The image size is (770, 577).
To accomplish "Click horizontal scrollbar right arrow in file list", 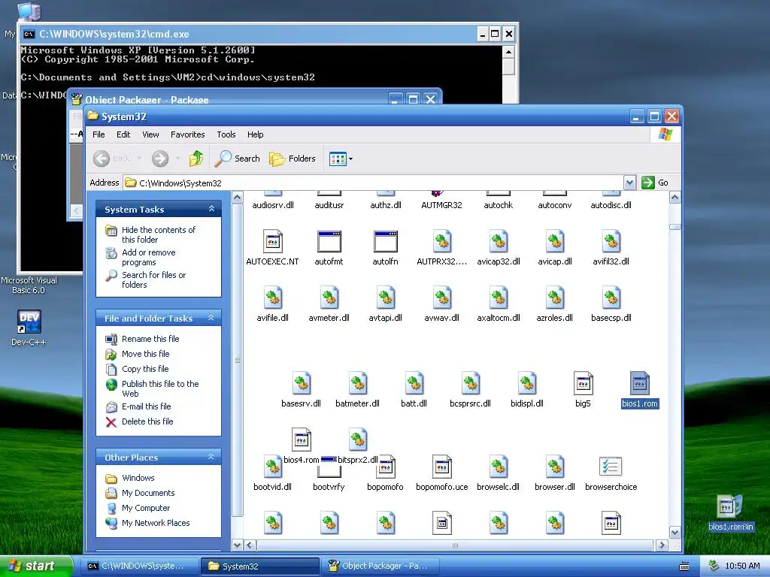I will pos(662,545).
